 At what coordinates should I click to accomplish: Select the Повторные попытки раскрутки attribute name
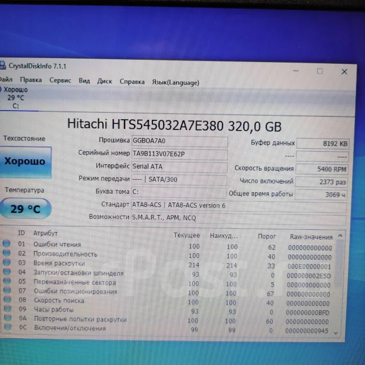pyautogui.click(x=80, y=319)
